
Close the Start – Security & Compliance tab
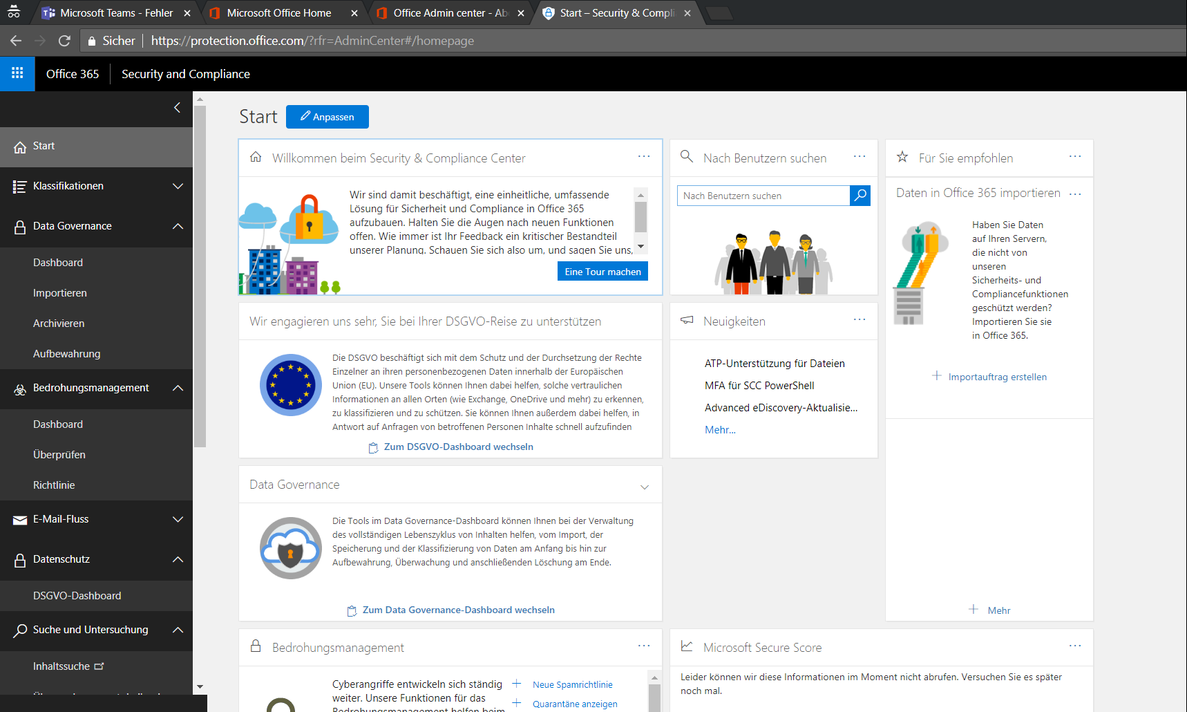pyautogui.click(x=687, y=13)
